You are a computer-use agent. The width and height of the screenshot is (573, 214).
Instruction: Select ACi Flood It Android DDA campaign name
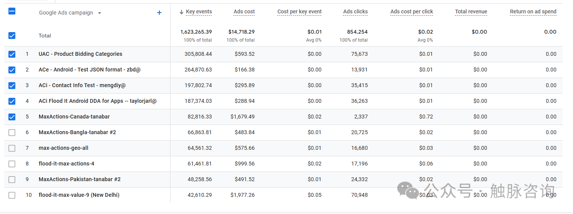(98, 101)
